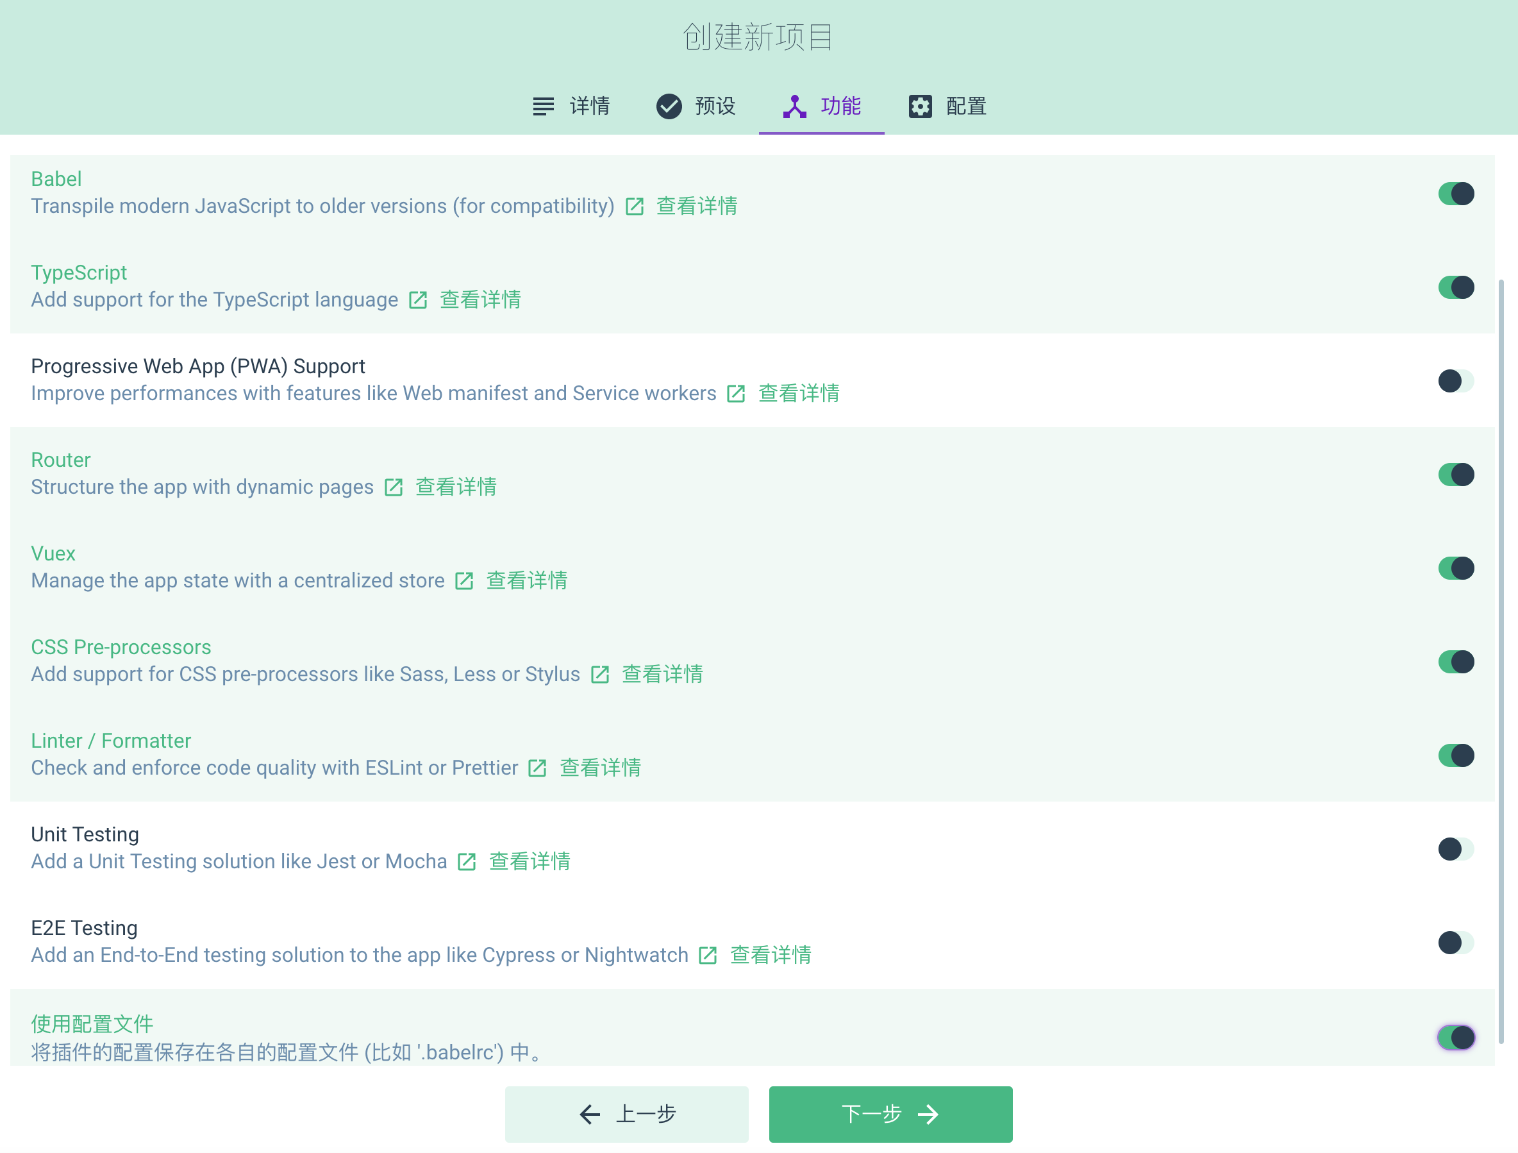1518x1153 pixels.
Task: Click E2E Testing external link icon
Action: click(x=708, y=955)
